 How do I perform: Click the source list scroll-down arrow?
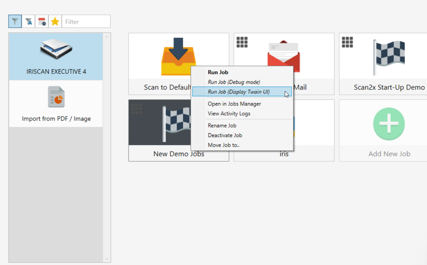coord(107,259)
